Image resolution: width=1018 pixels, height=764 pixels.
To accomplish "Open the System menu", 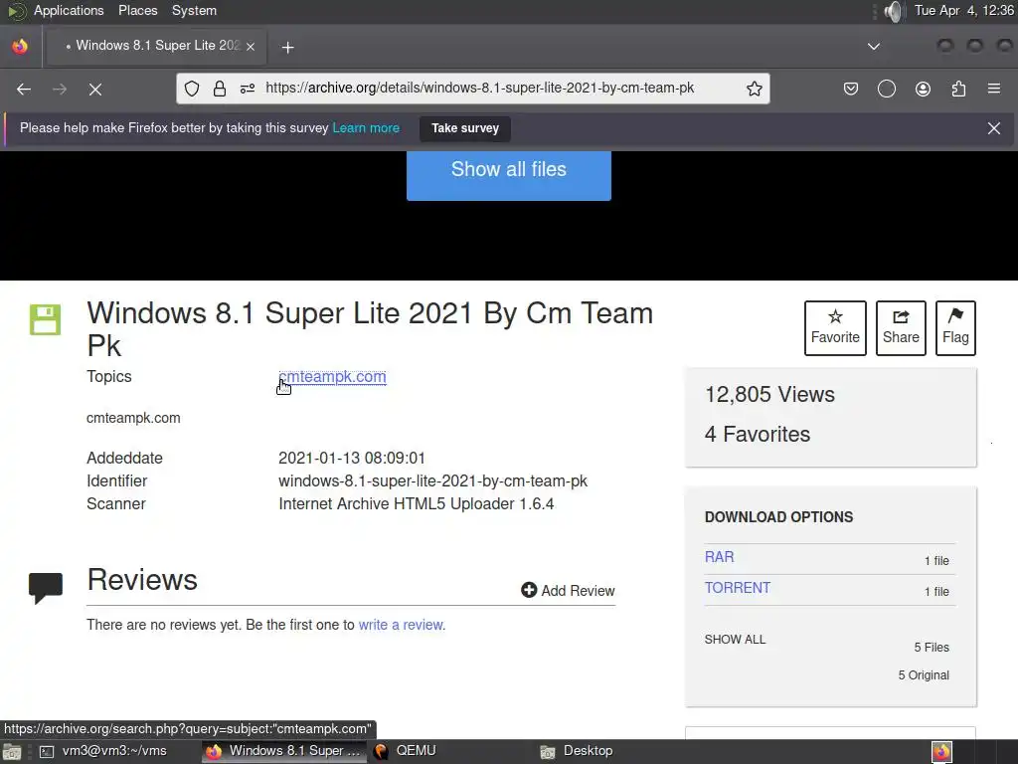I will [x=194, y=10].
